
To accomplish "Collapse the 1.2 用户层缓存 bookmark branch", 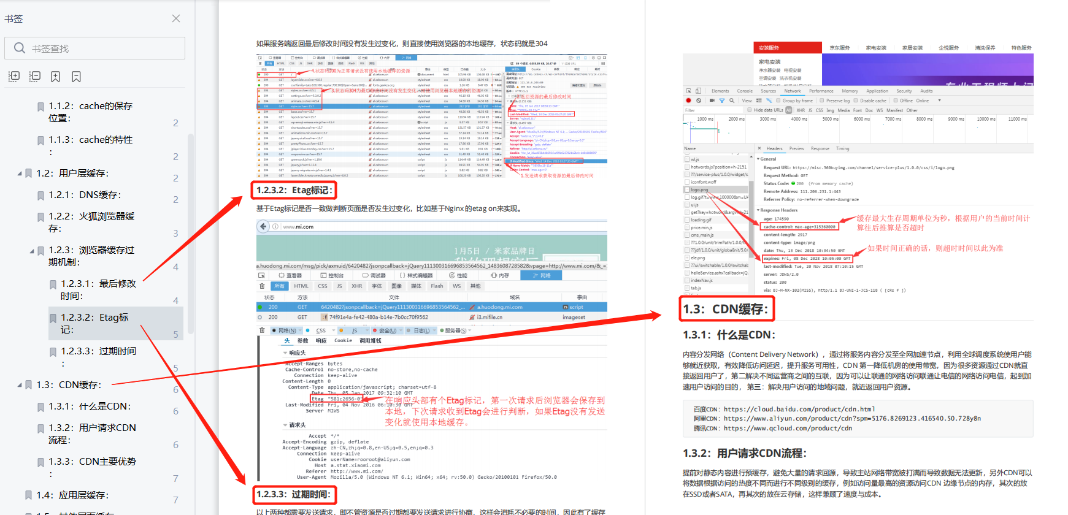I will (20, 174).
